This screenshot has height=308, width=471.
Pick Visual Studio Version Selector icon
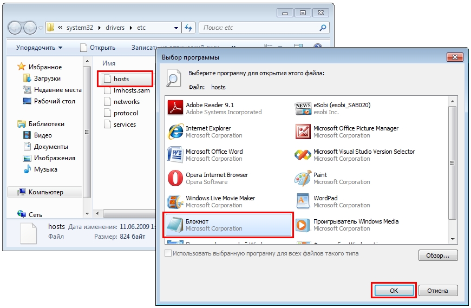point(303,155)
